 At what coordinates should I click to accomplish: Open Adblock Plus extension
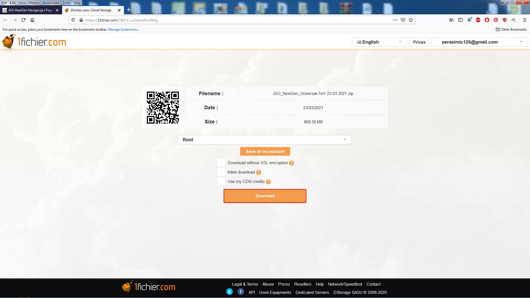point(478,20)
